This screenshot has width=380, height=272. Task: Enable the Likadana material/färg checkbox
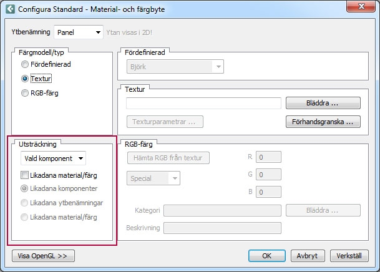(x=25, y=175)
